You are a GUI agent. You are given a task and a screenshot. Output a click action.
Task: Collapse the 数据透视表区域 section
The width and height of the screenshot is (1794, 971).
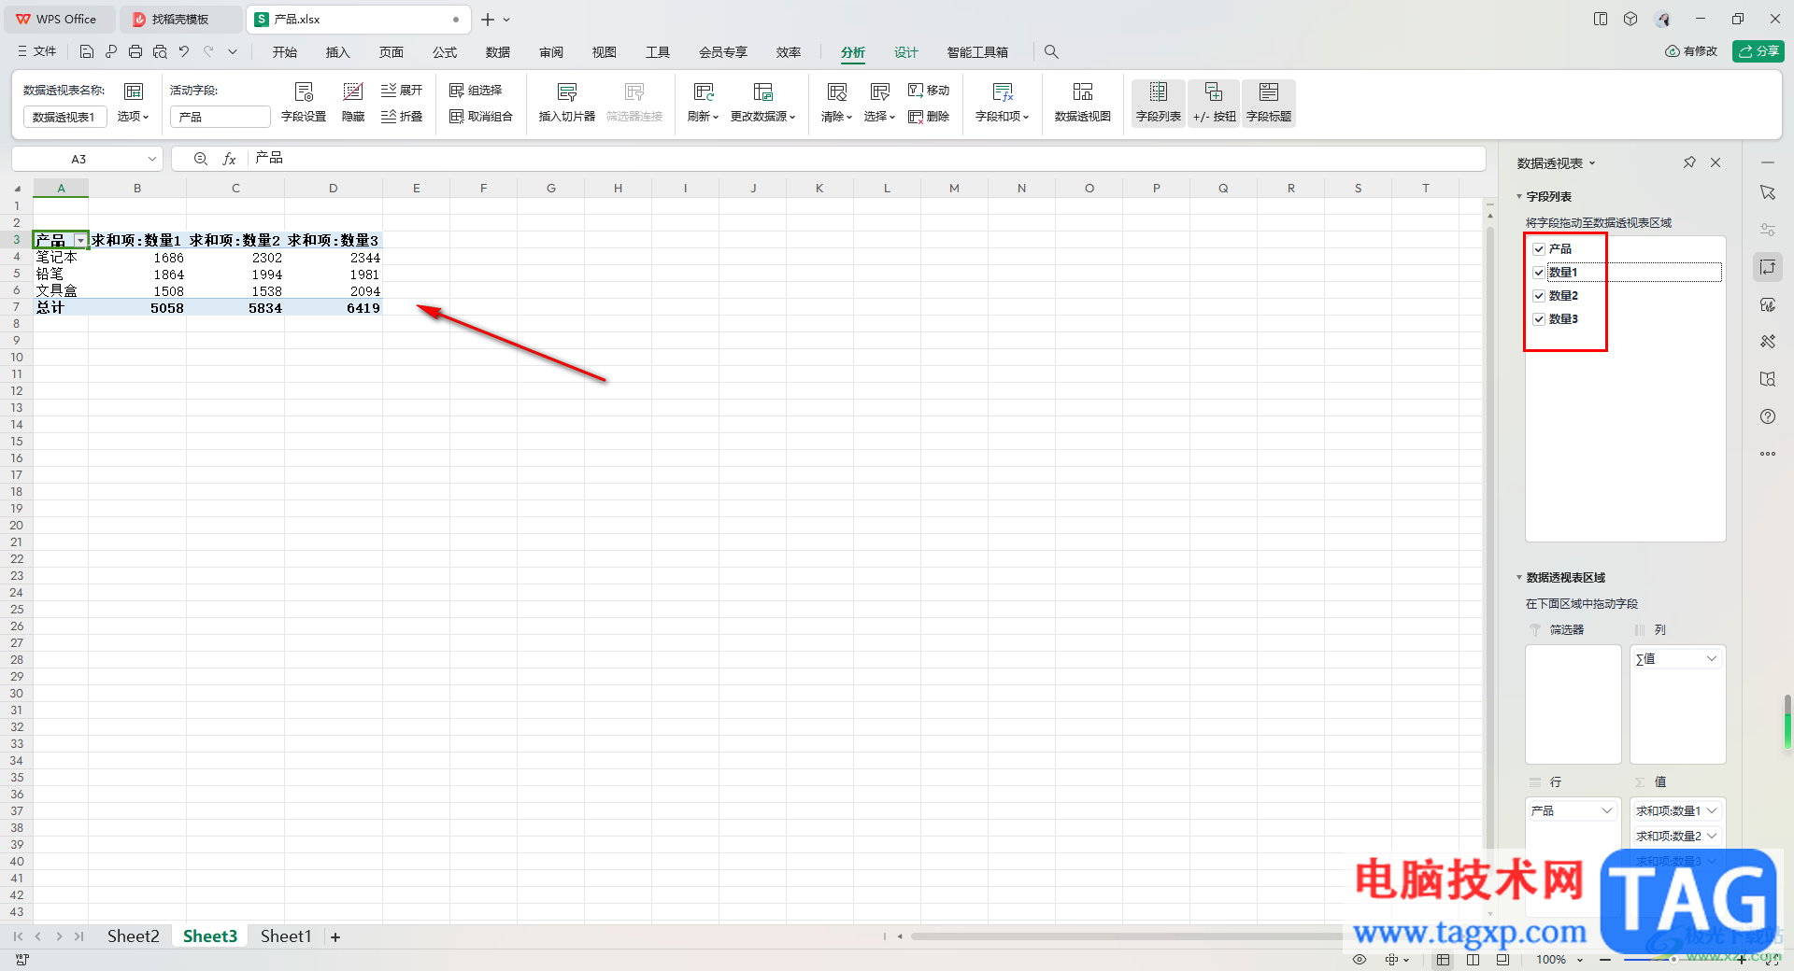click(1519, 578)
